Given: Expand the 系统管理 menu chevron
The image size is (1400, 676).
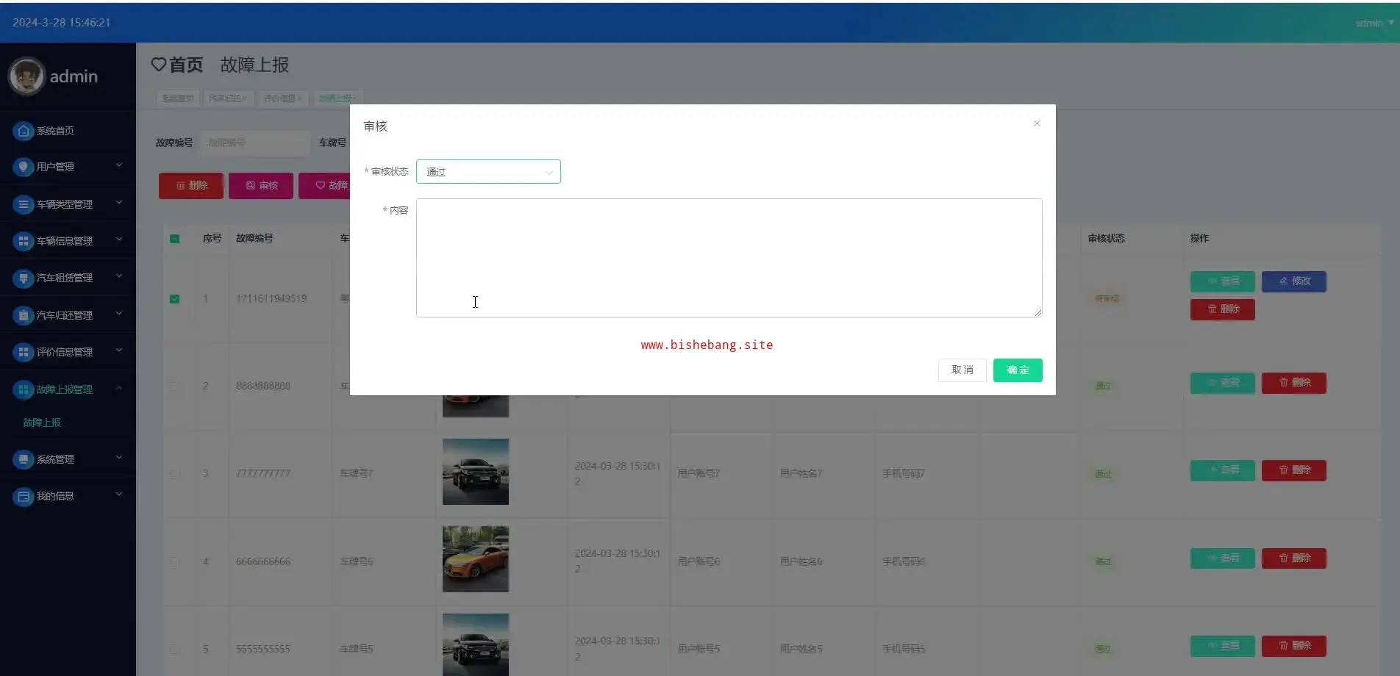Looking at the screenshot, I should click(119, 458).
